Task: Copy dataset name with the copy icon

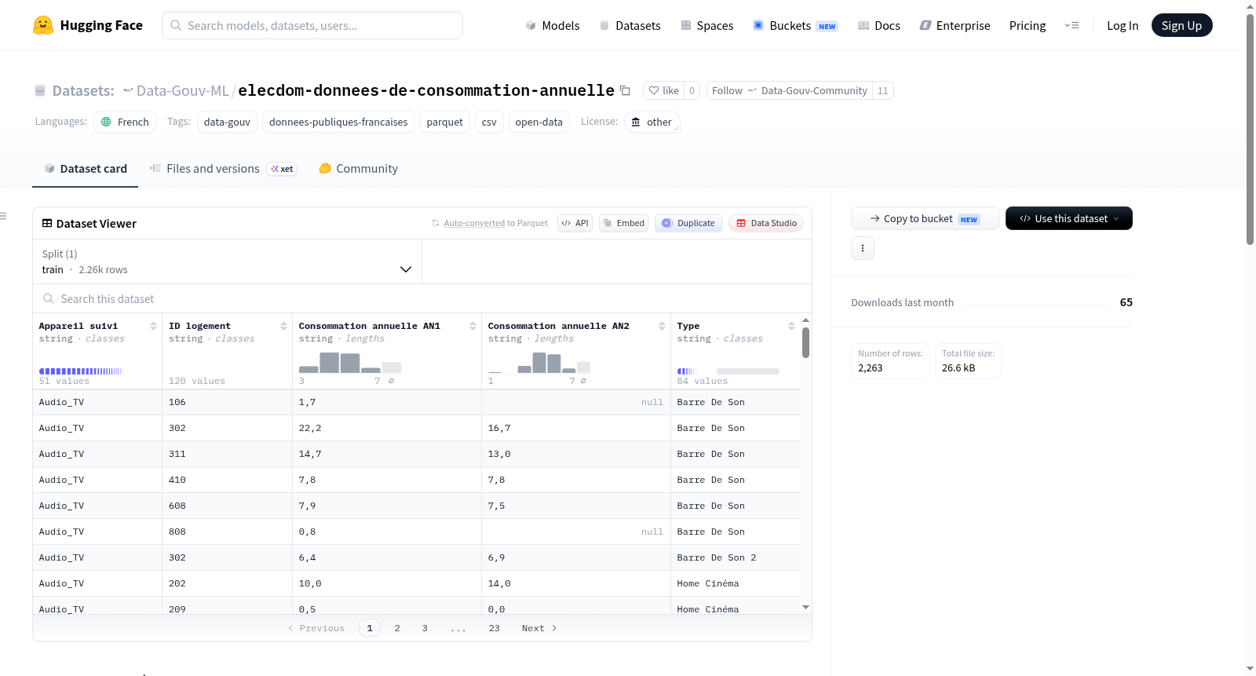Action: pyautogui.click(x=625, y=90)
